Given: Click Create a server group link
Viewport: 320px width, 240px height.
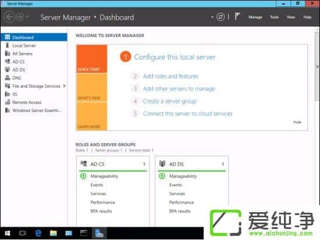Looking at the screenshot, I should click(x=170, y=101).
